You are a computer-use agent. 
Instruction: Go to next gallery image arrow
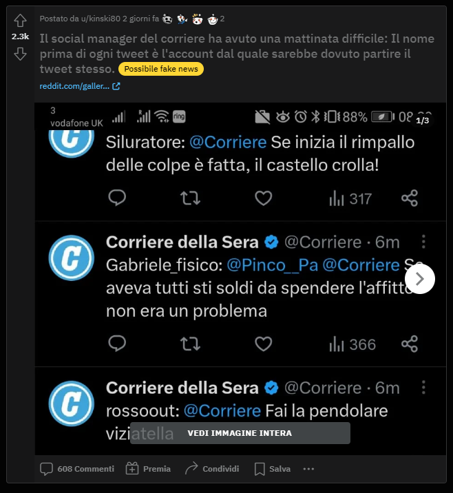(x=420, y=279)
